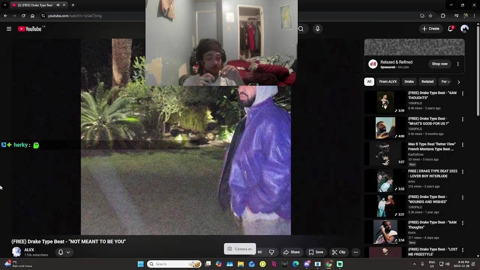Open the "6AM Thoughts" video thumbnail

(x=385, y=231)
